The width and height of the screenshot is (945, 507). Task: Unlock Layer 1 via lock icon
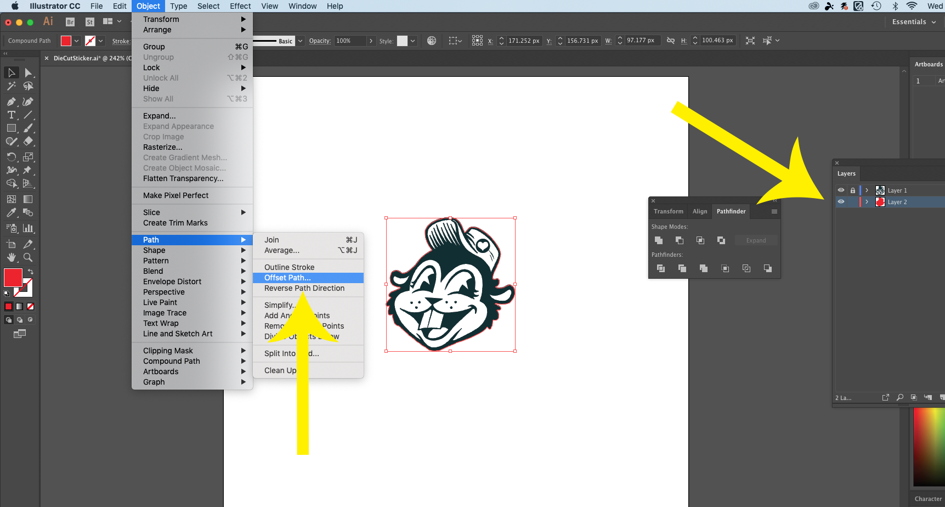tap(852, 190)
